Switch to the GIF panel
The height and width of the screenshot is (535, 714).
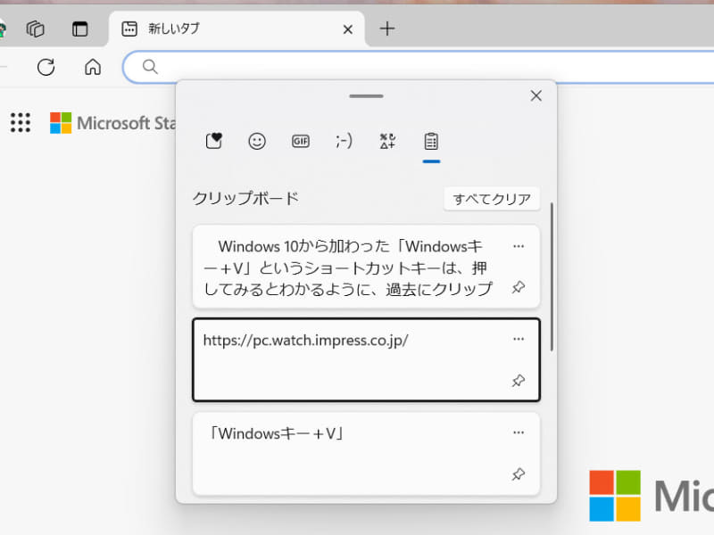point(300,141)
